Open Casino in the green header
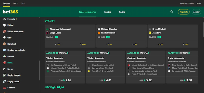This screenshot has width=204, height=93. pos(122,12)
